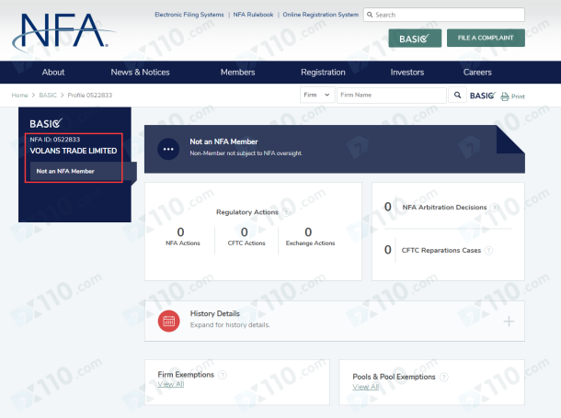Click the top Search input field

click(444, 15)
